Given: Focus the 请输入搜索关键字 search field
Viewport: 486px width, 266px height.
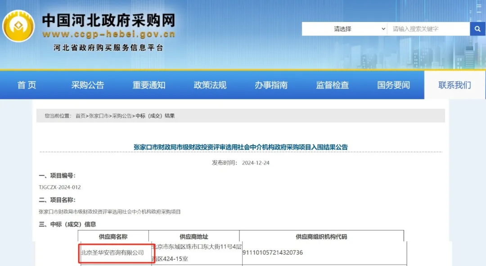Looking at the screenshot, I should (429, 29).
